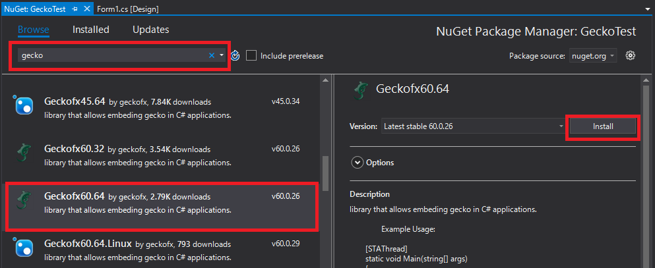The image size is (655, 268).
Task: Click the pin icon on NuGet: GeckoTest tab
Action: pos(75,9)
